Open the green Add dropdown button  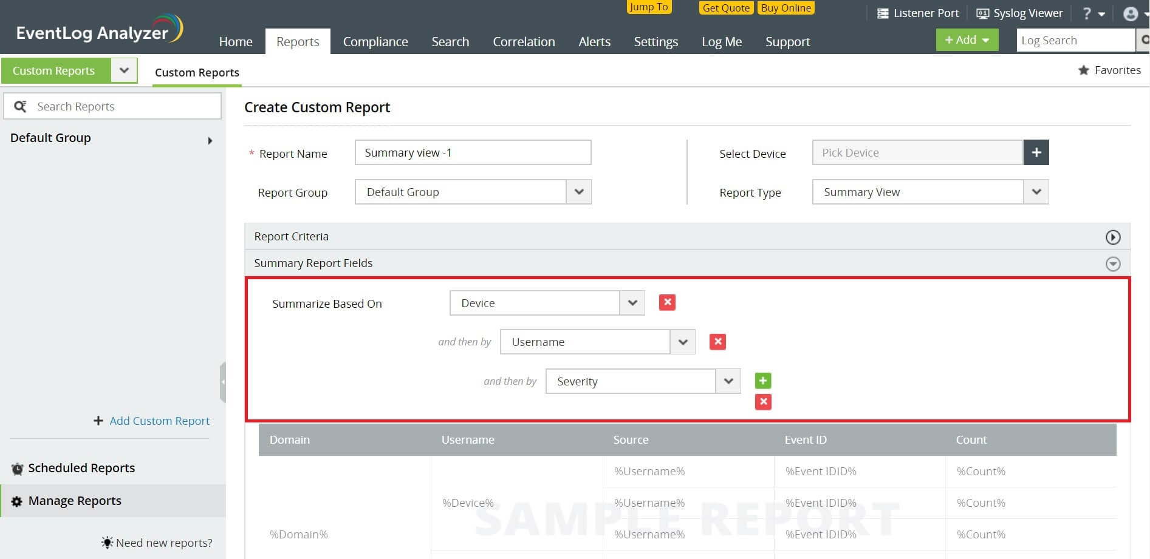tap(967, 40)
